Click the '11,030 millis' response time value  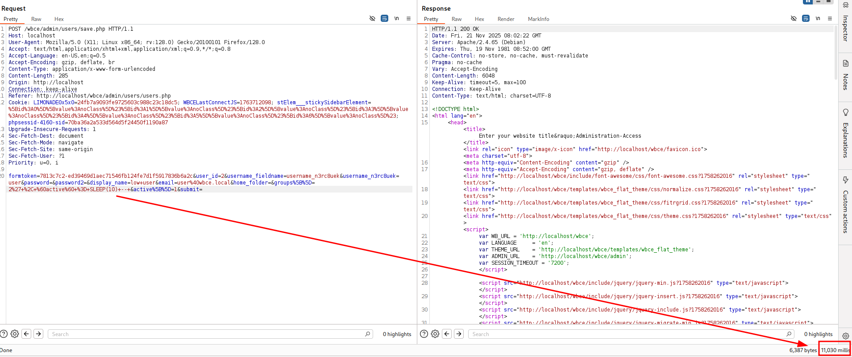(835, 350)
